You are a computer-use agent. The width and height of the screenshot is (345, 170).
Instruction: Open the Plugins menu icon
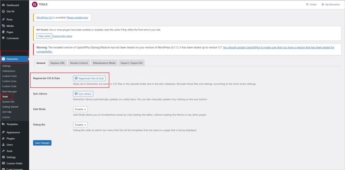[3, 139]
